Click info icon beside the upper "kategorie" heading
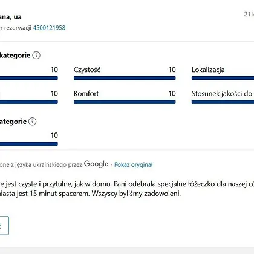Image resolution: width=254 pixels, height=254 pixels. point(36,55)
